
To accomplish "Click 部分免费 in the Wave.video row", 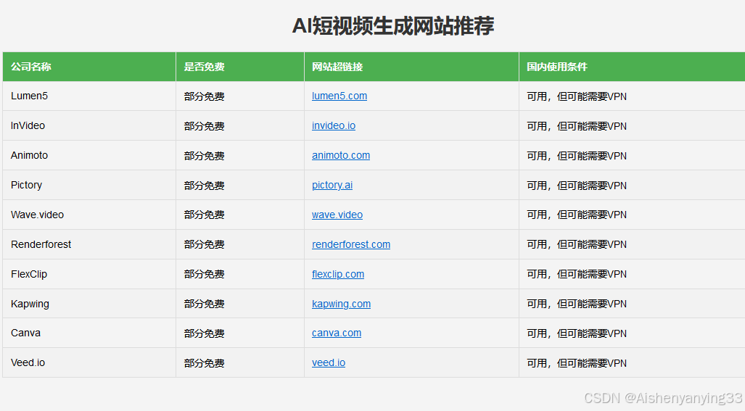I will (205, 215).
